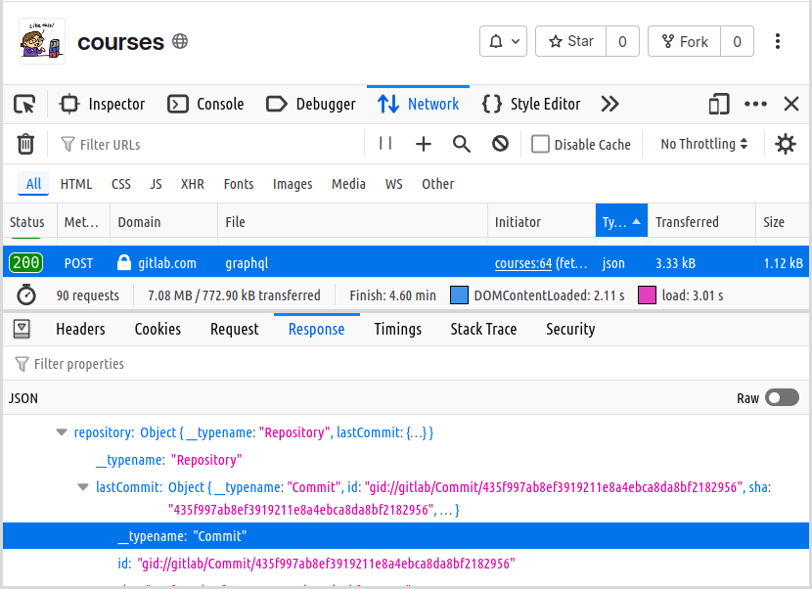This screenshot has height=589, width=812.
Task: Filter requests by JS
Action: pos(156,184)
